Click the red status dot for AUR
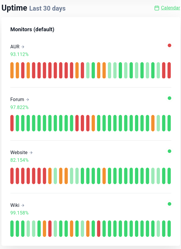Image resolution: width=181 pixels, height=249 pixels. pyautogui.click(x=170, y=45)
